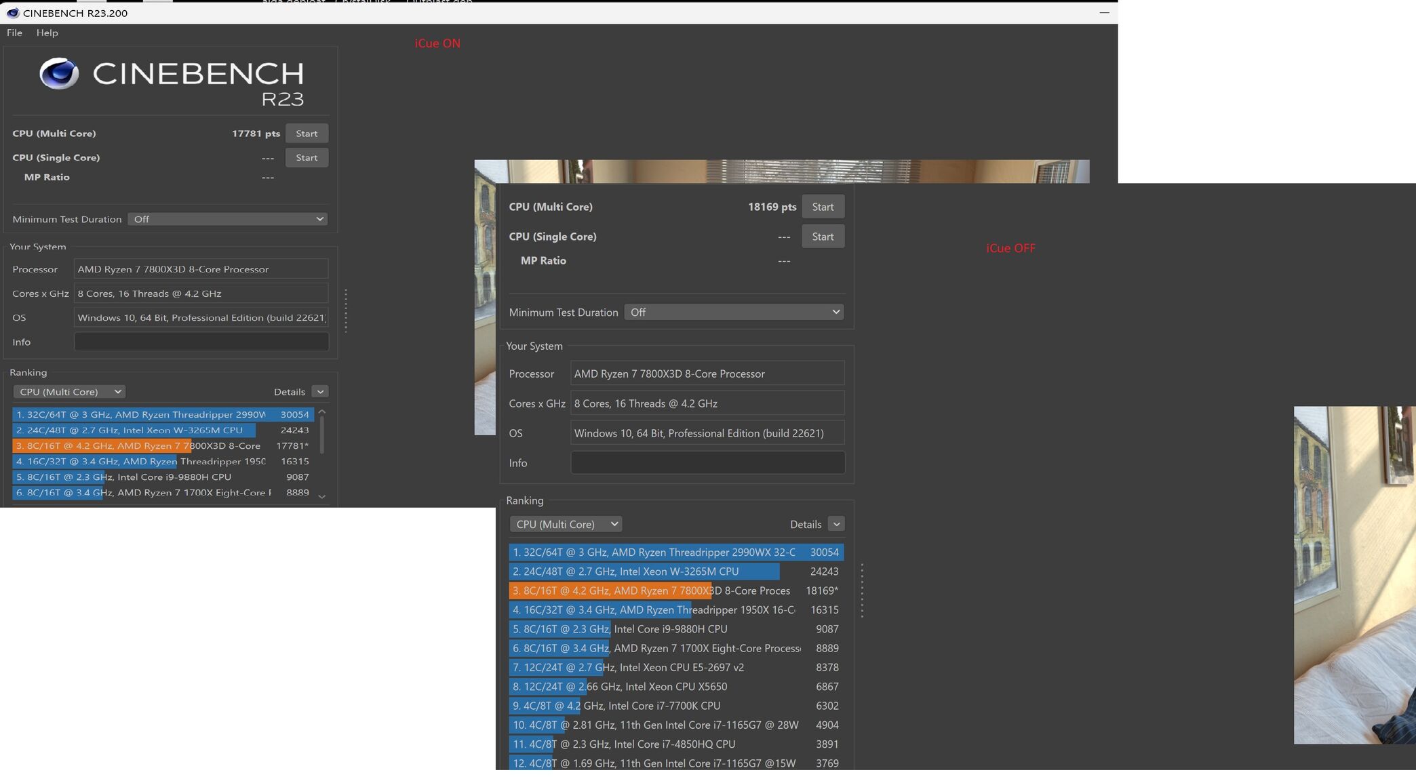The image size is (1416, 783).
Task: Minimize the Cinebench R23.200 window
Action: coord(1104,13)
